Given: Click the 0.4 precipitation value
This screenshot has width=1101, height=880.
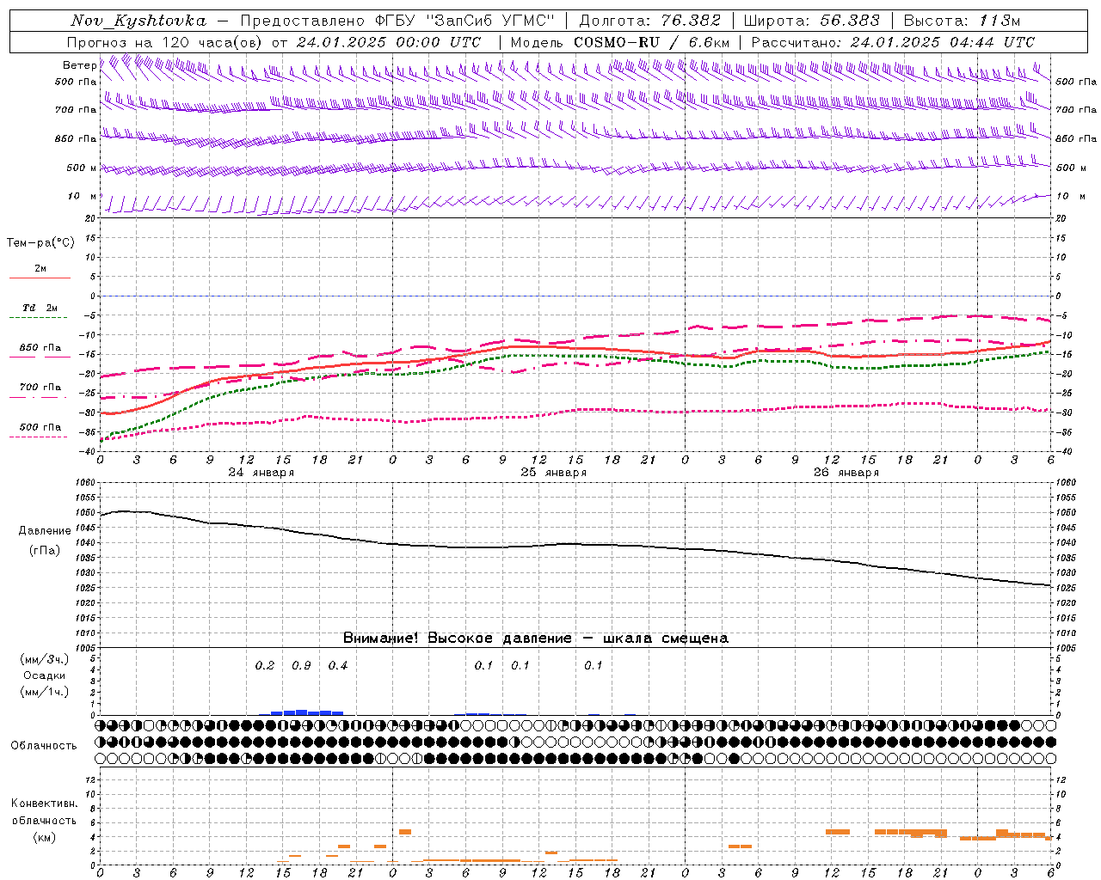Looking at the screenshot, I should click(338, 666).
